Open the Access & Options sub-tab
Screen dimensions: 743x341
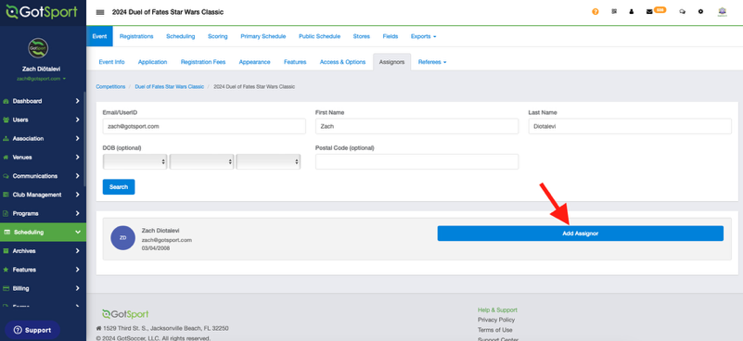(342, 62)
